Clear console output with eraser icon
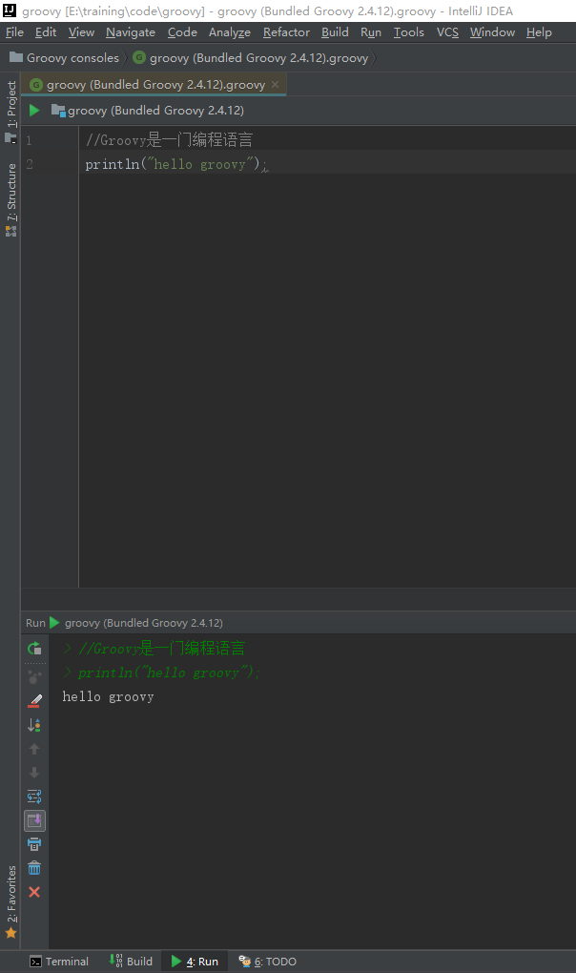 tap(34, 701)
